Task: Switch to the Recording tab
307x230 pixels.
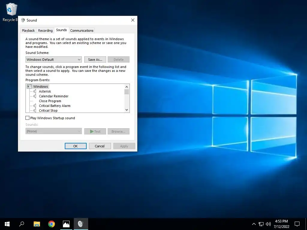Action: [45, 31]
